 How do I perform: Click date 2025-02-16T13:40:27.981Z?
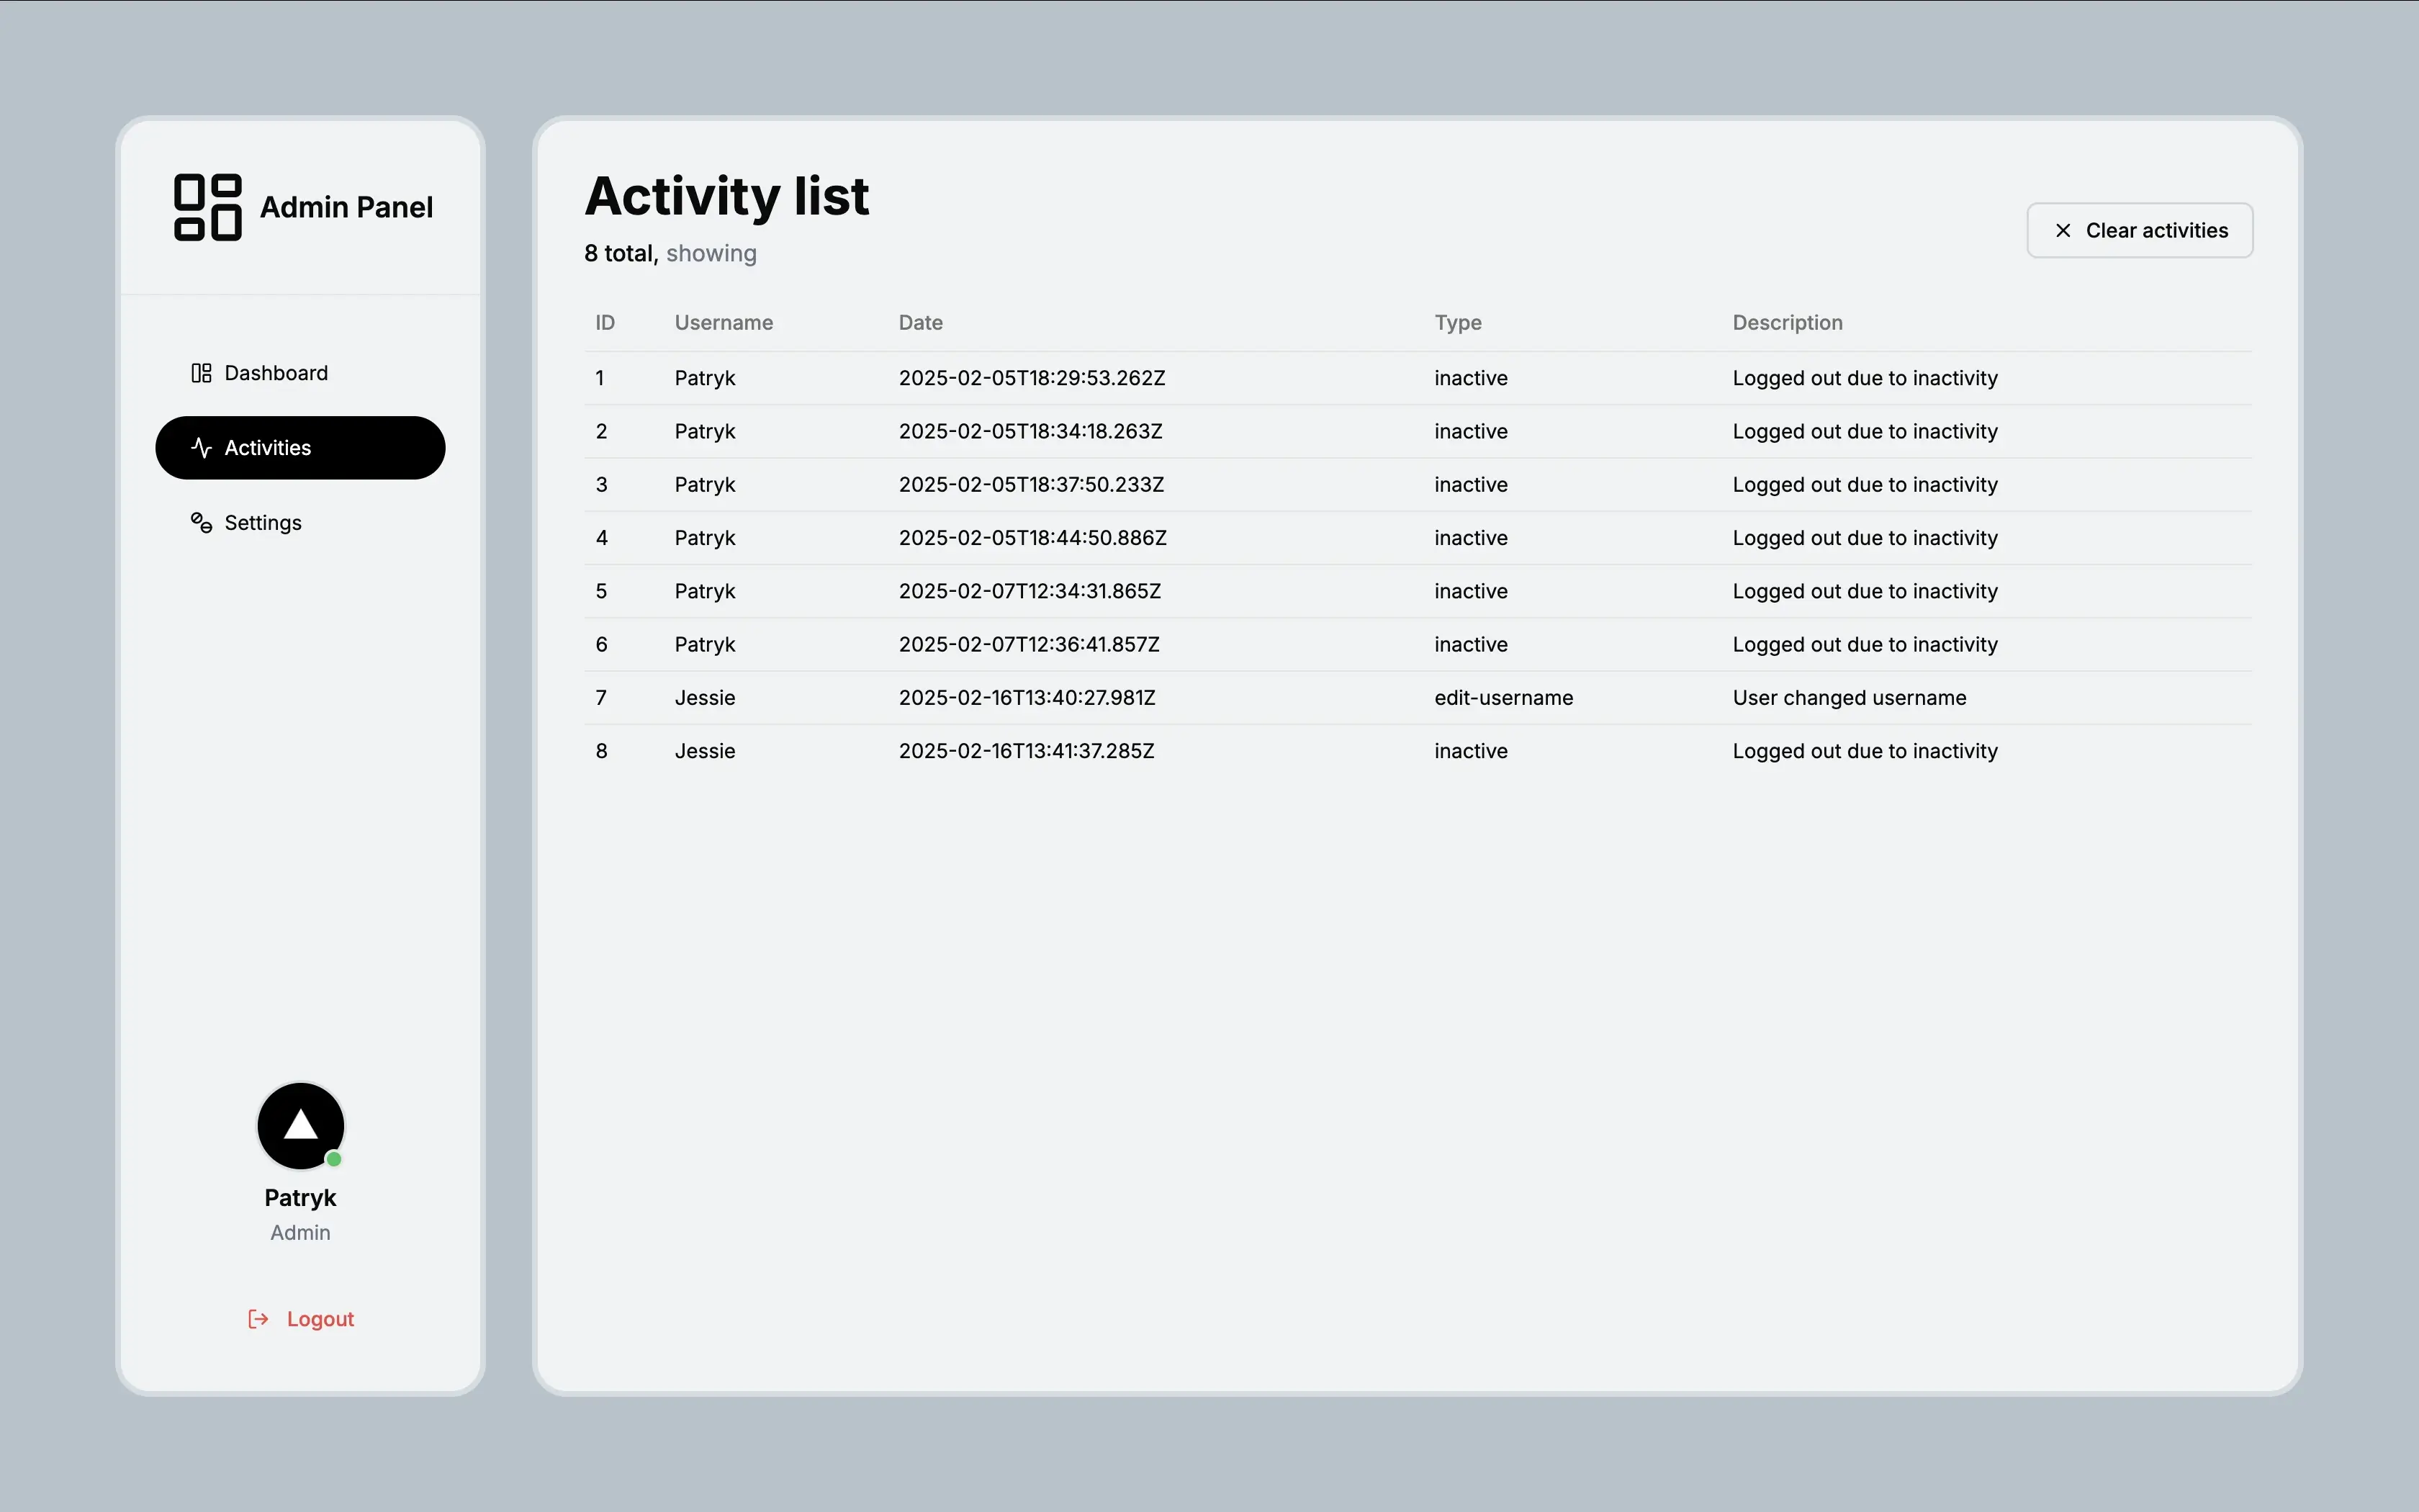(x=1027, y=698)
